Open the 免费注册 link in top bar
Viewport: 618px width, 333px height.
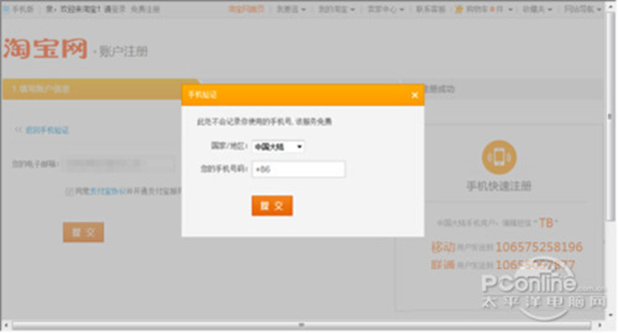(145, 9)
